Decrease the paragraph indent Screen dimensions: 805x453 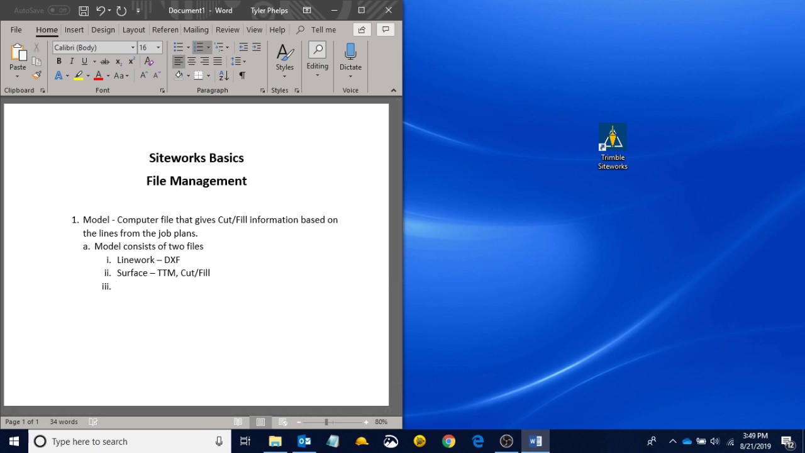coord(243,48)
